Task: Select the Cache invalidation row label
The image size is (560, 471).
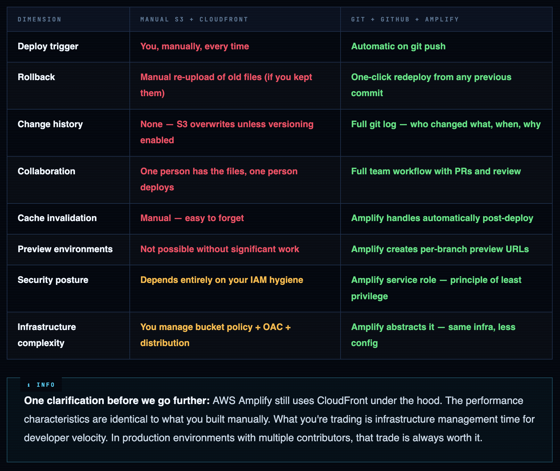Action: coord(57,218)
